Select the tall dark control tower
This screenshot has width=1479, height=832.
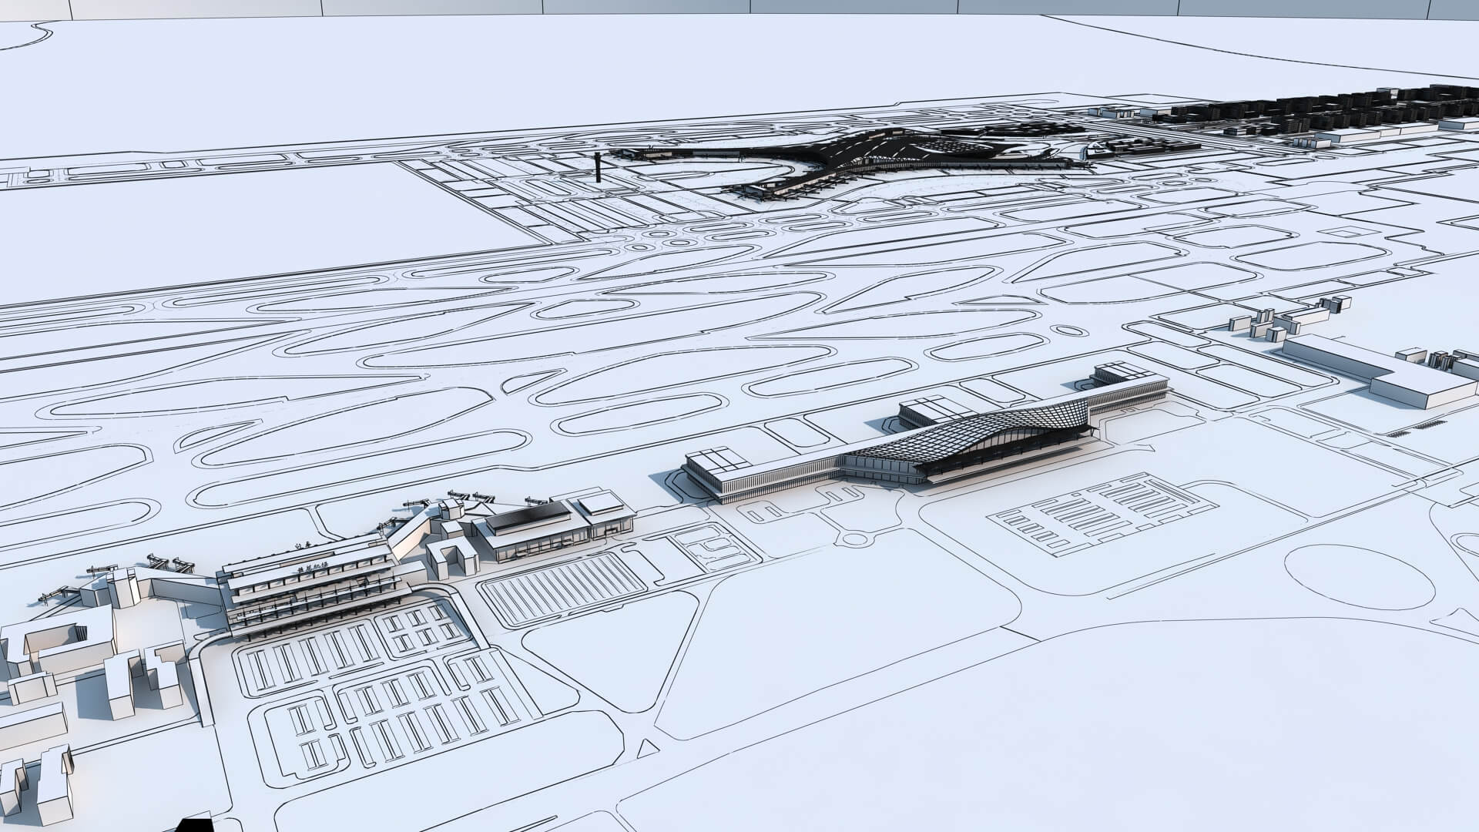598,169
